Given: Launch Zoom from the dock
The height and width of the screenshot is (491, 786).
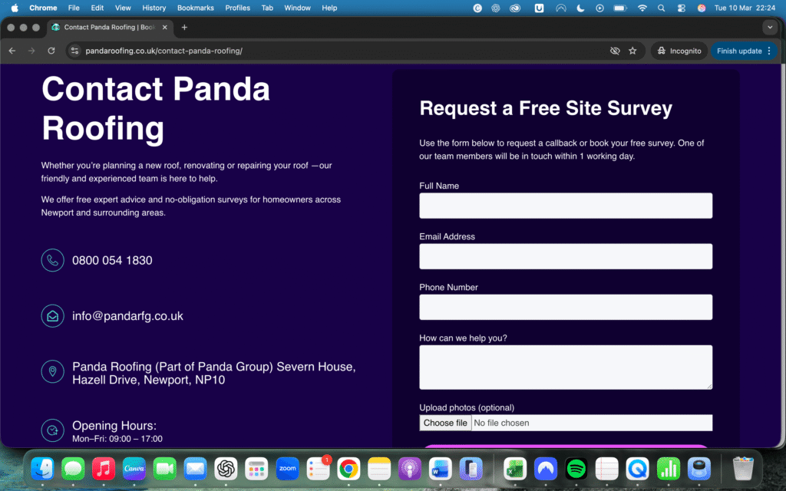Looking at the screenshot, I should click(x=287, y=468).
